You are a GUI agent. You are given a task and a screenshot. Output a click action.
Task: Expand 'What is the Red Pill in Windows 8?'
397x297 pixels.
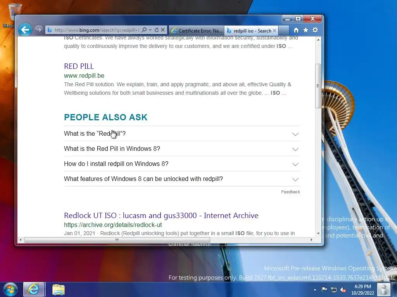181,149
